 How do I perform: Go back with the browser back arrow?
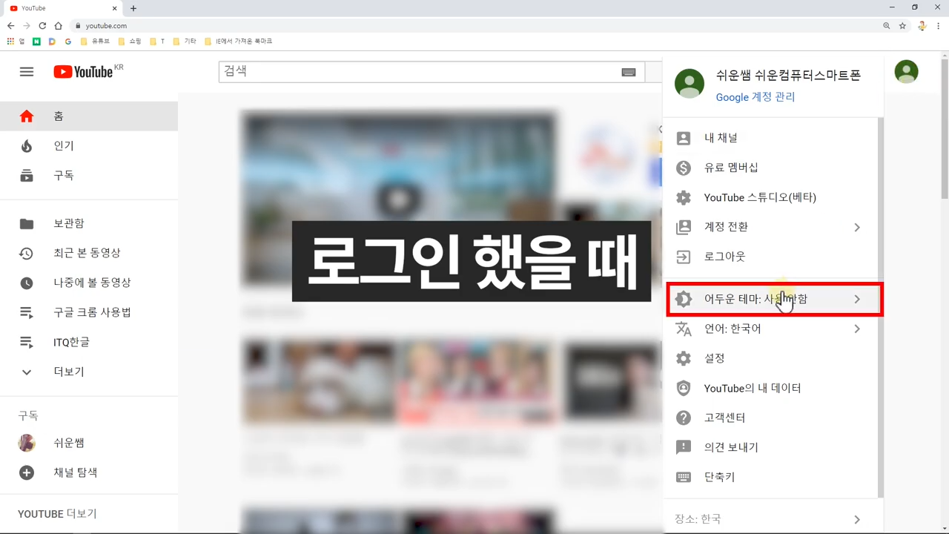[10, 26]
